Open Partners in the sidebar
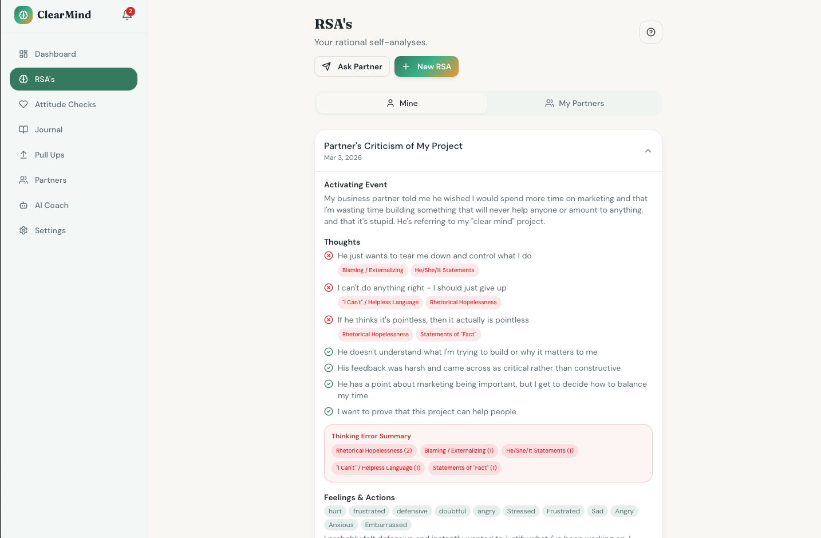821x538 pixels. pyautogui.click(x=50, y=180)
